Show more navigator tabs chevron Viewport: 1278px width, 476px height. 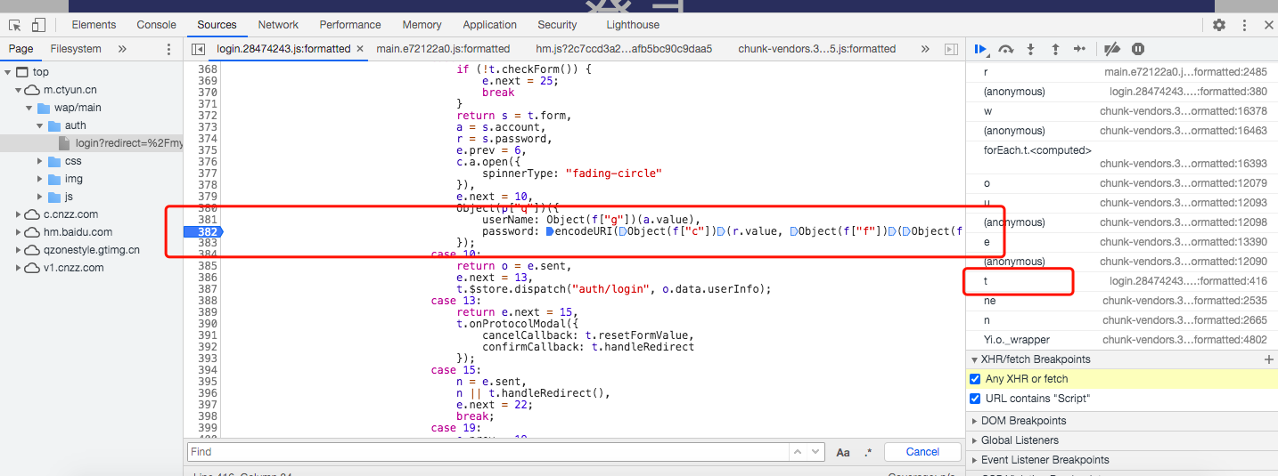pyautogui.click(x=122, y=49)
